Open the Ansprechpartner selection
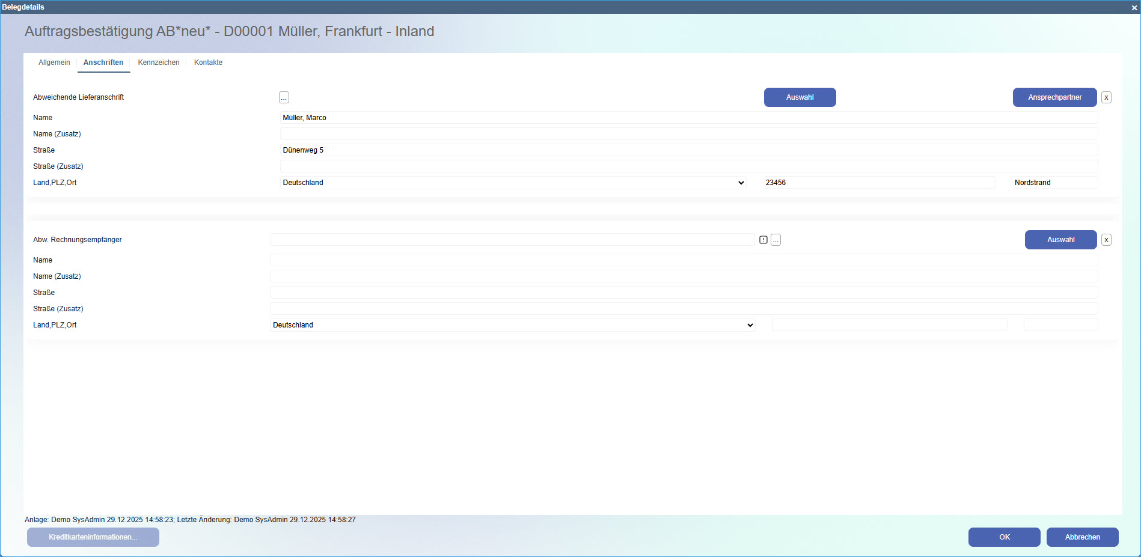The image size is (1141, 557). pos(1054,97)
